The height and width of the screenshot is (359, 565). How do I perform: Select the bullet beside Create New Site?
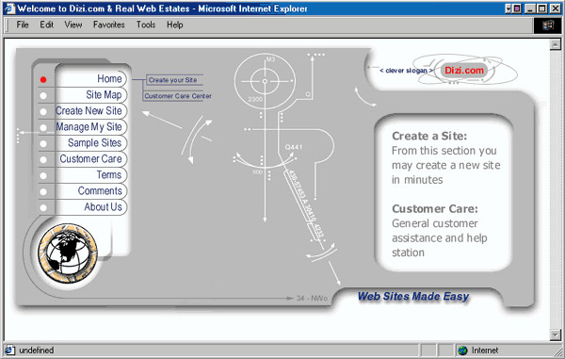click(43, 112)
